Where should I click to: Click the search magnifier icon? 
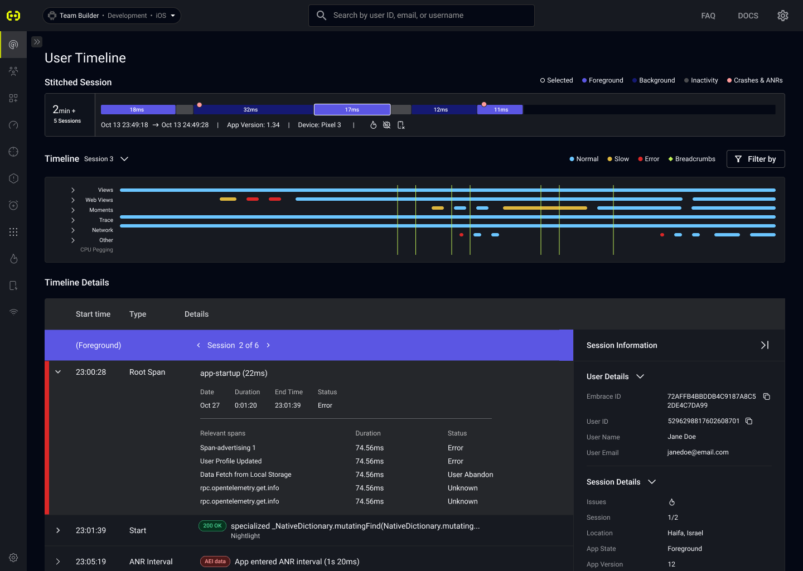click(x=321, y=16)
